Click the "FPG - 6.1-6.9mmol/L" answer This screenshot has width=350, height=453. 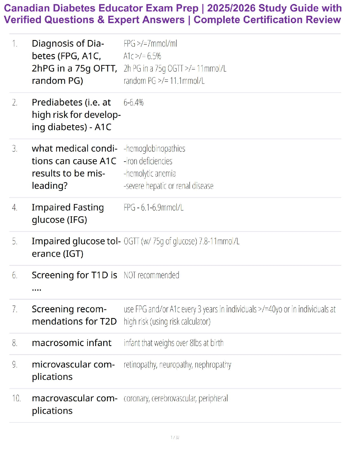pos(154,207)
